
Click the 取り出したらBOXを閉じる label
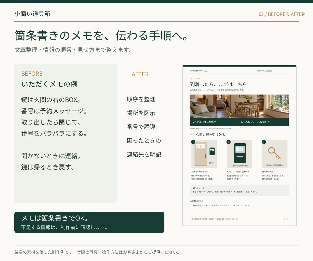point(275,165)
